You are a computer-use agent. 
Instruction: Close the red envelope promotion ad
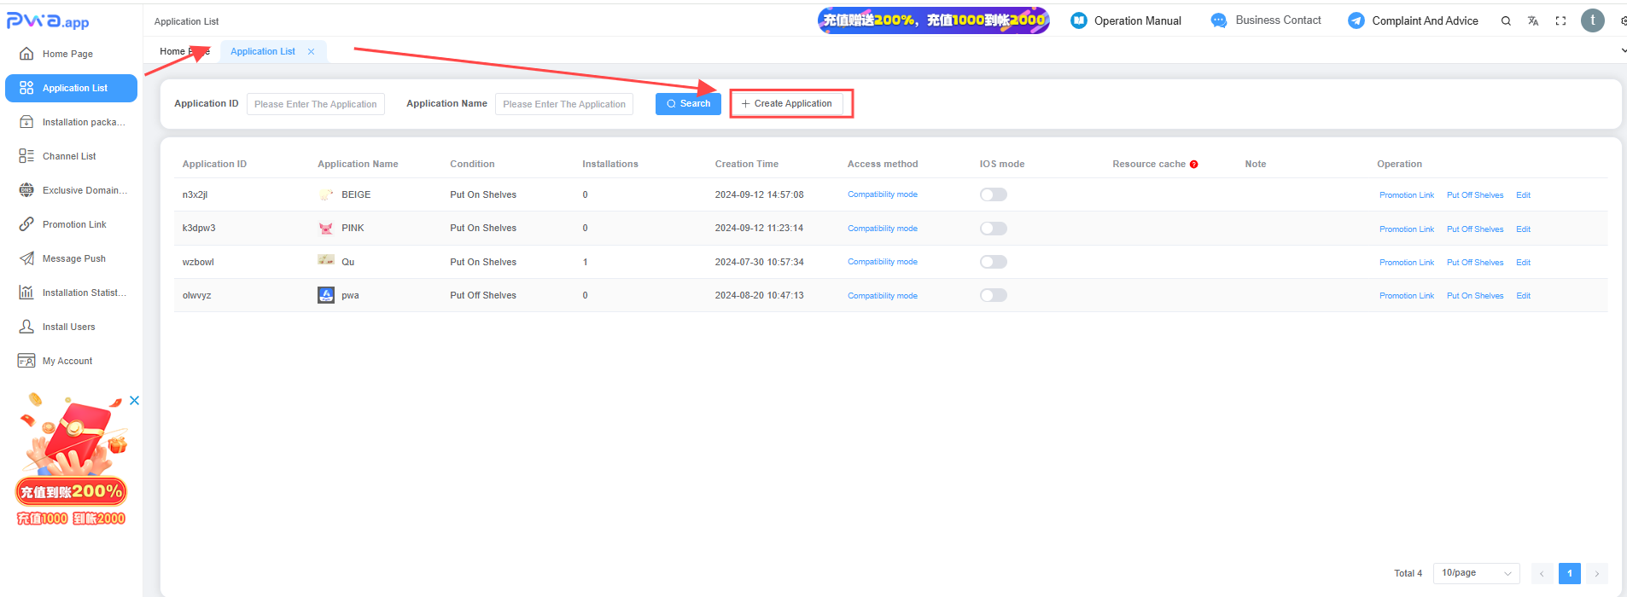[x=134, y=401]
